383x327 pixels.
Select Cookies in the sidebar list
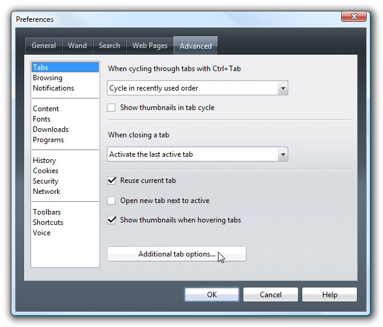tap(46, 171)
